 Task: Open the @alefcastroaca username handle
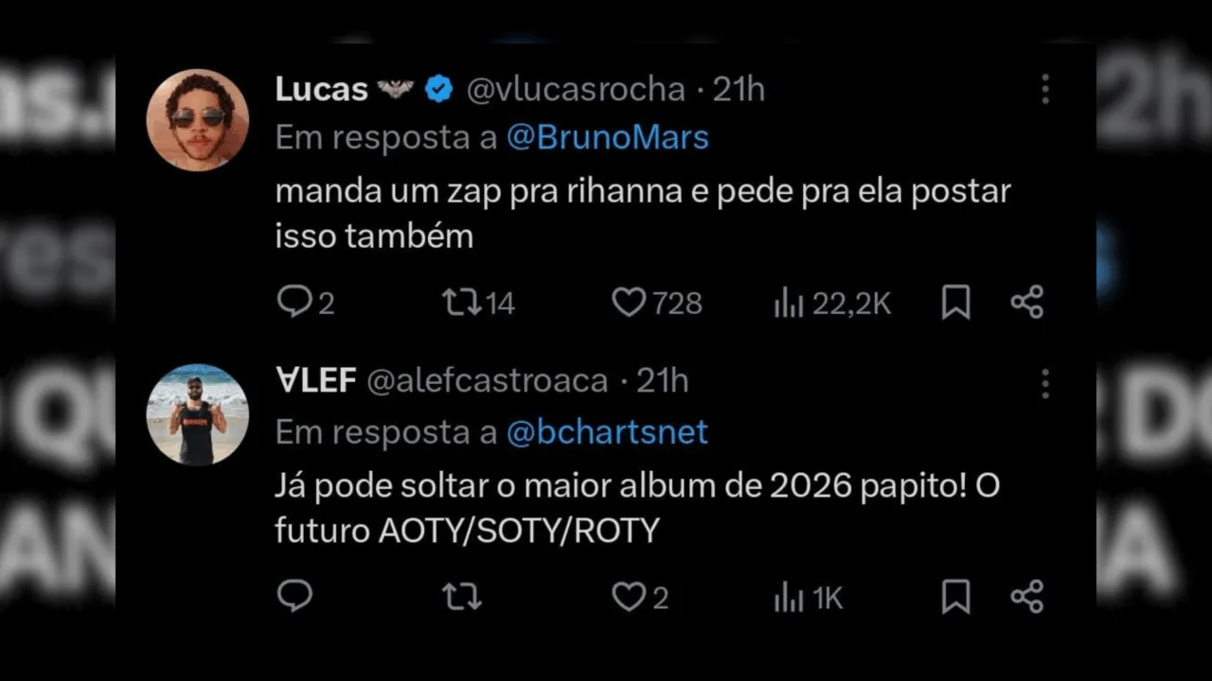pyautogui.click(x=487, y=381)
